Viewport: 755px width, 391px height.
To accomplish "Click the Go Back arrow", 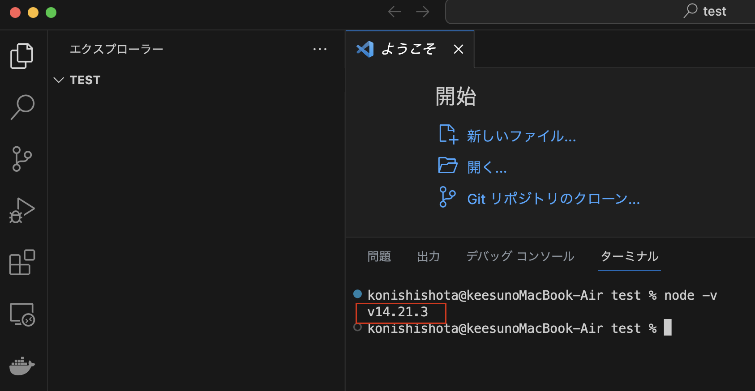I will coord(395,12).
